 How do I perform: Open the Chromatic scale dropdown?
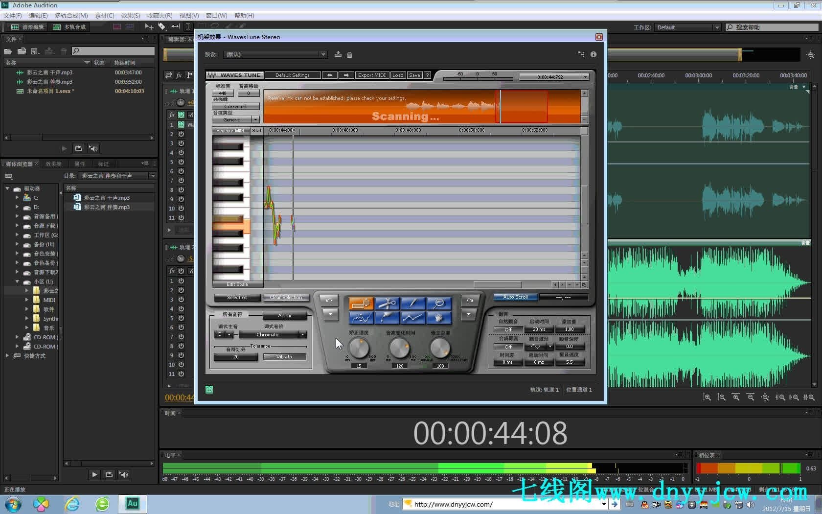coord(272,335)
